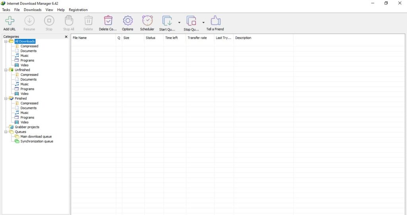Select Programs under Finished

(27, 117)
